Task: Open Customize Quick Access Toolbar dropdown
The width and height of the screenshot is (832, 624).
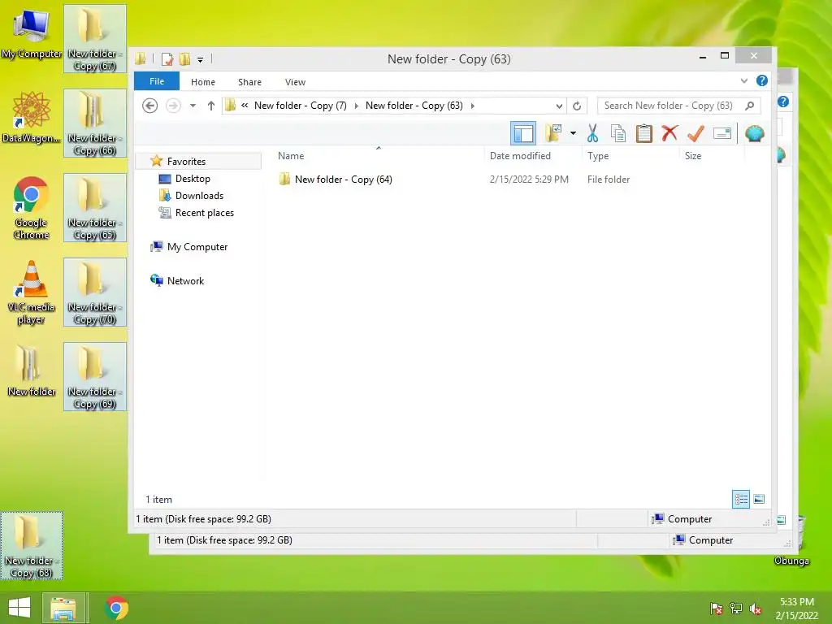Action: click(201, 59)
